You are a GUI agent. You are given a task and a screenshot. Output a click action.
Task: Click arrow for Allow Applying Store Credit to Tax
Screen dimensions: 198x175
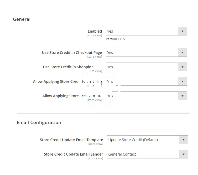coord(183,96)
